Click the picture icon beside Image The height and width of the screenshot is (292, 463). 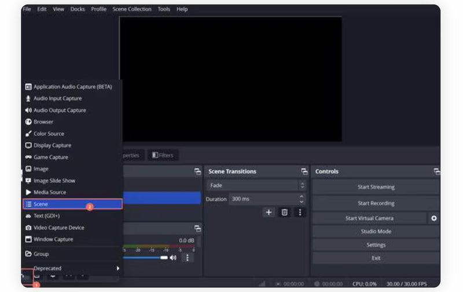click(x=28, y=169)
